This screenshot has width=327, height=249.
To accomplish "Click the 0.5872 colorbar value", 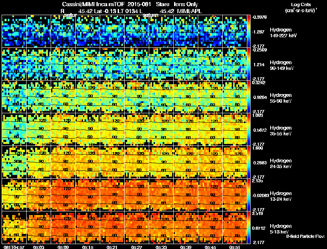I will point(260,130).
